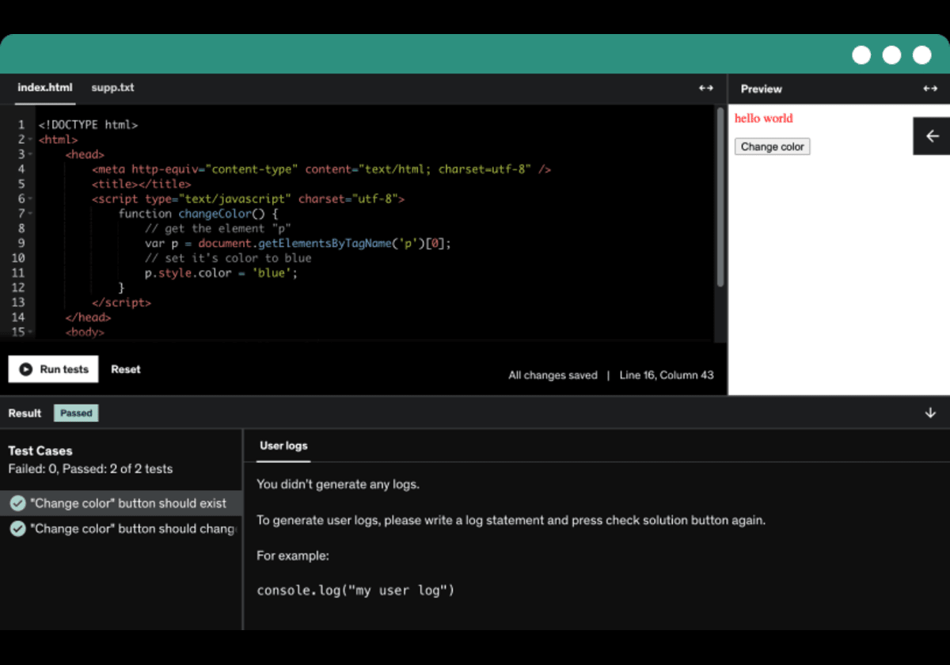Open the supp.txt tab
Image resolution: width=950 pixels, height=665 pixels.
click(112, 88)
